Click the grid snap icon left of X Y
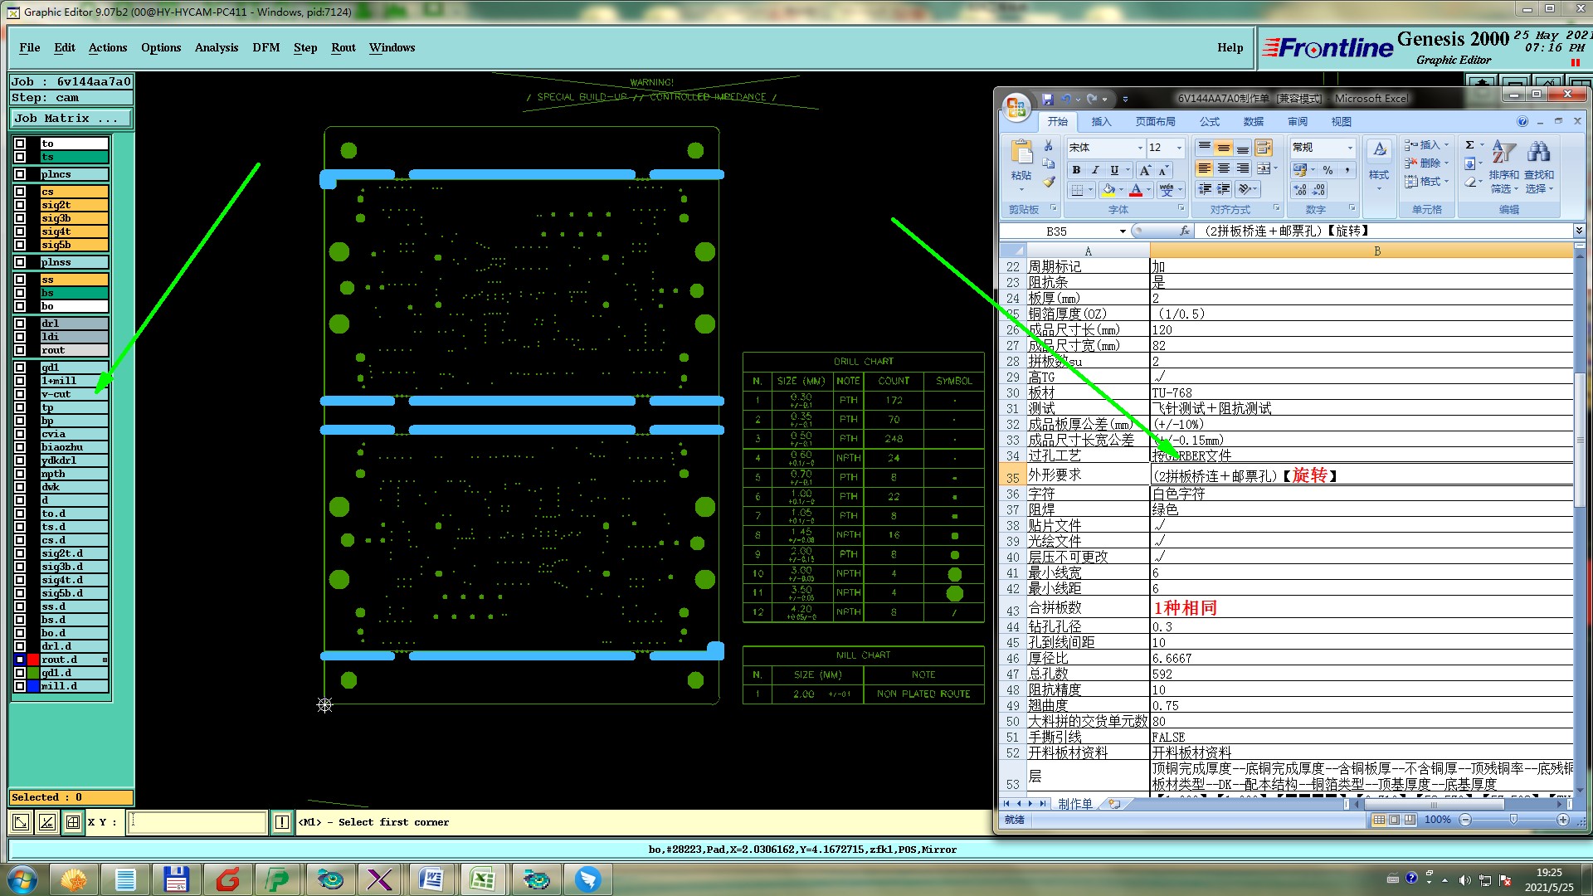The image size is (1593, 896). pos(73,822)
